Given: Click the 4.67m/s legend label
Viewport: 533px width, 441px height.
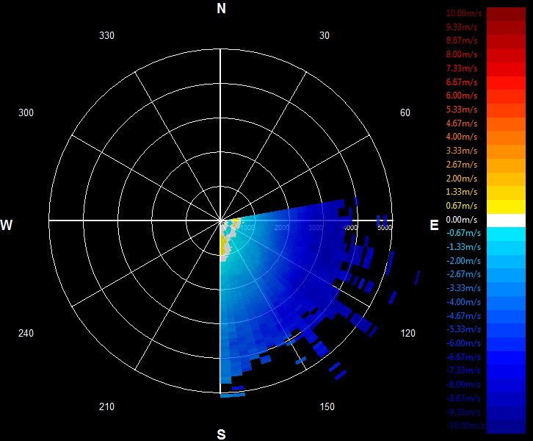Looking at the screenshot, I should [462, 123].
